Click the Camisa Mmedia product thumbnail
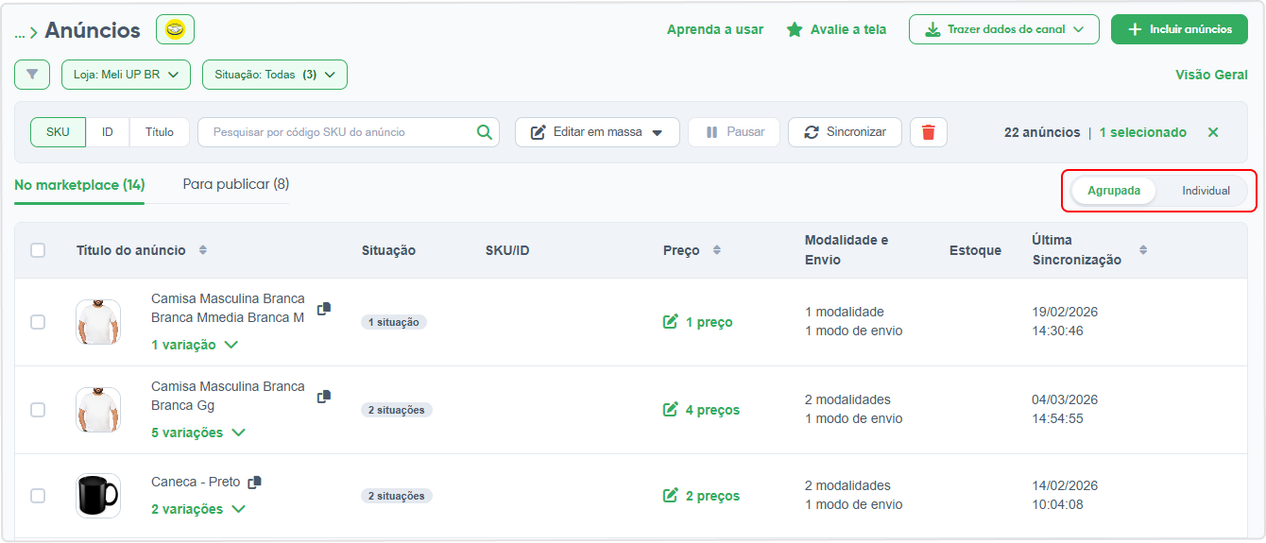Image resolution: width=1266 pixels, height=543 pixels. tap(98, 322)
